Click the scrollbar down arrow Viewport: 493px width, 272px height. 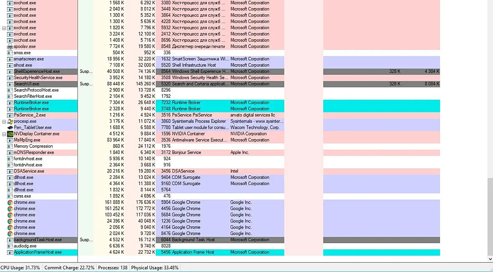tap(490, 259)
